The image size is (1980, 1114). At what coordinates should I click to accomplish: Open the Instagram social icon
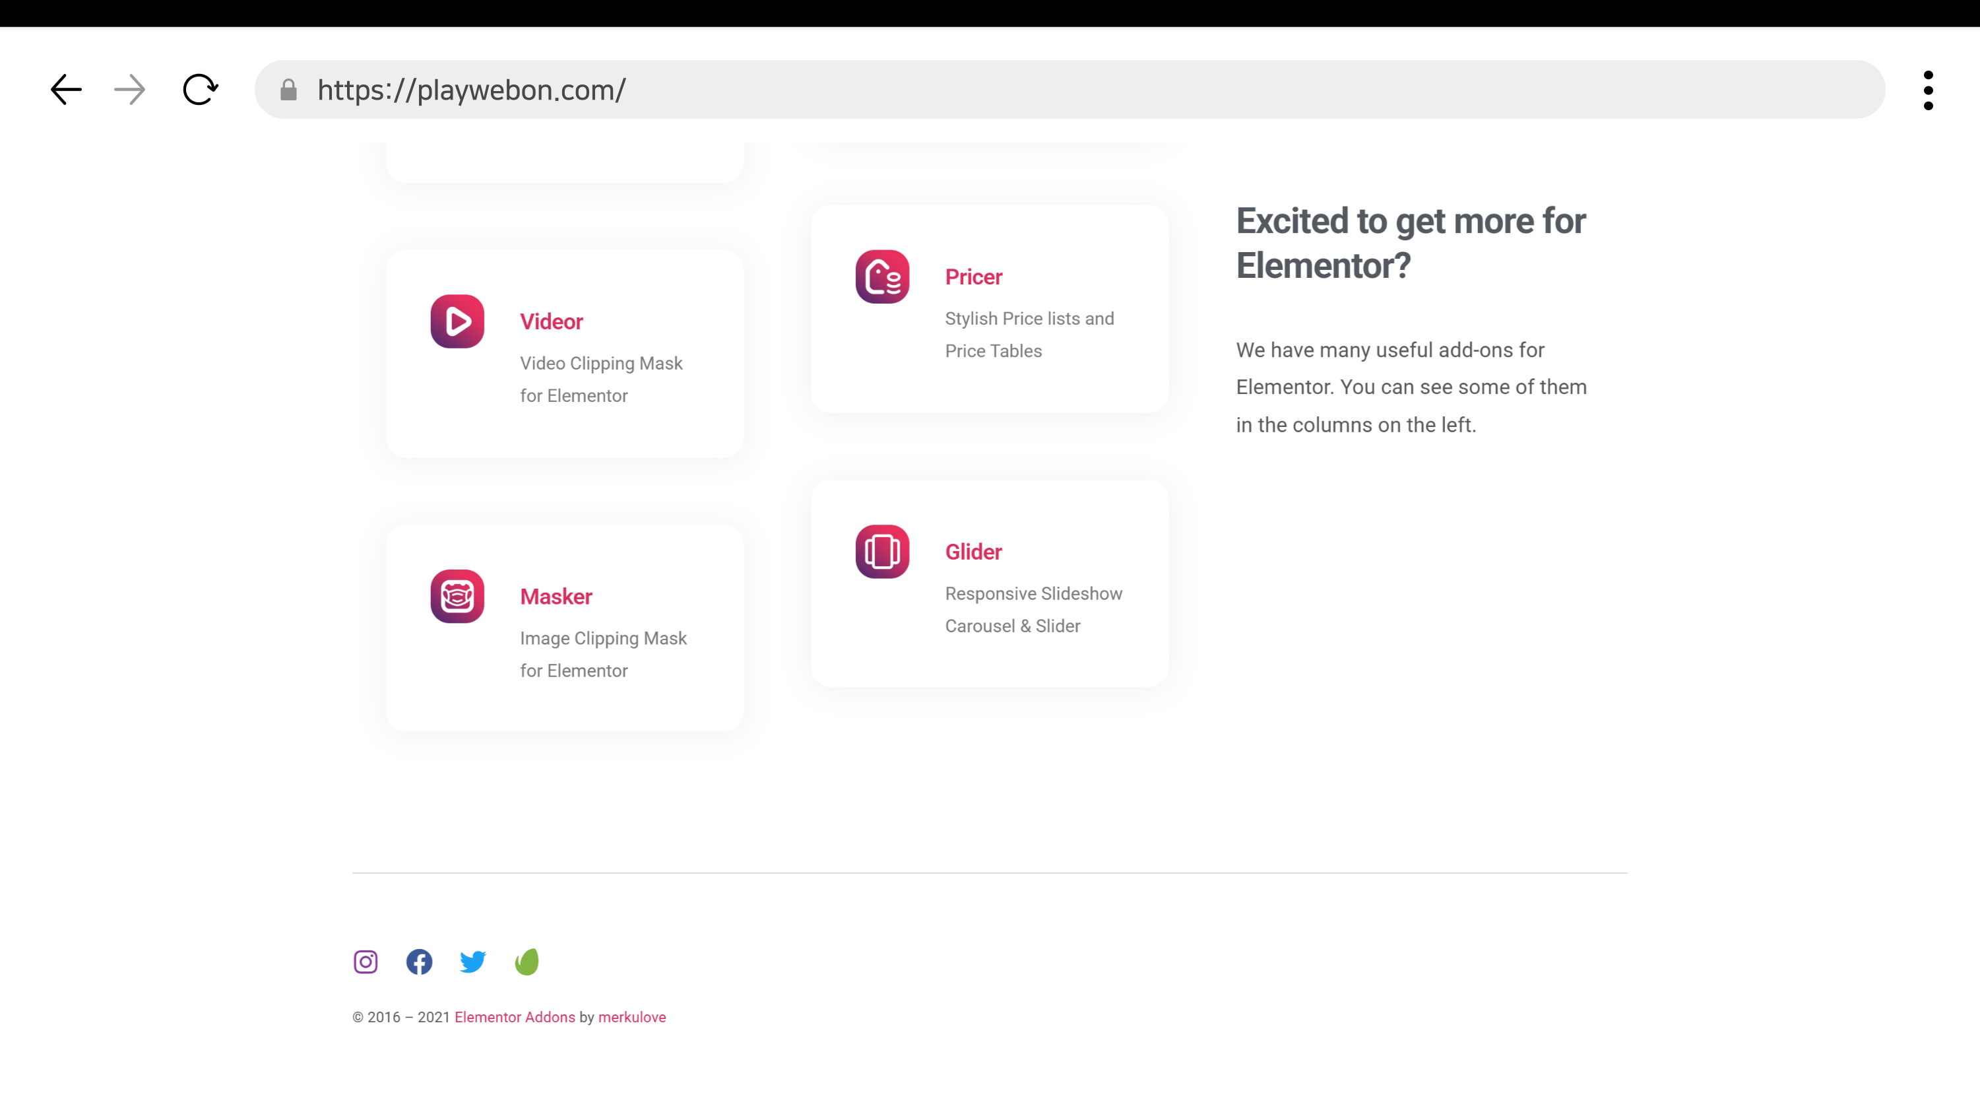(x=366, y=962)
